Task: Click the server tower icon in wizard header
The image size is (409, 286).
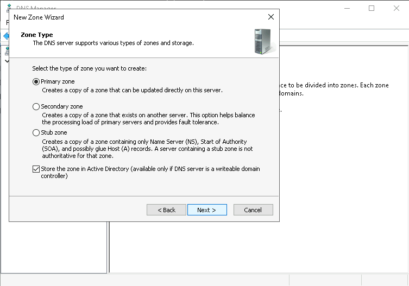Action: (265, 41)
